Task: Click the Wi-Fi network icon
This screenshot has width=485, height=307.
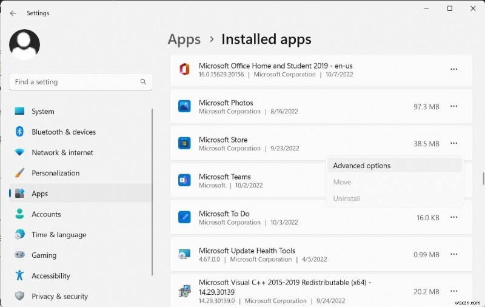Action: [x=19, y=152]
